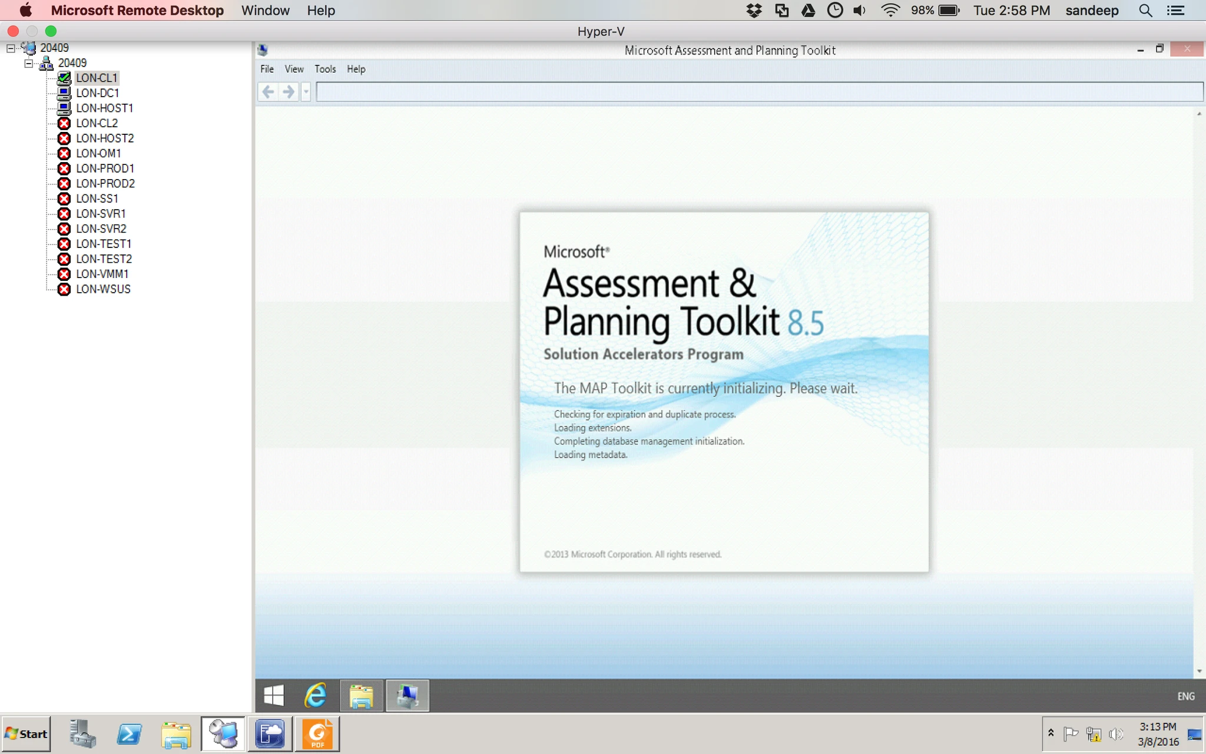
Task: Open Time Machine menu bar icon
Action: coord(835,11)
